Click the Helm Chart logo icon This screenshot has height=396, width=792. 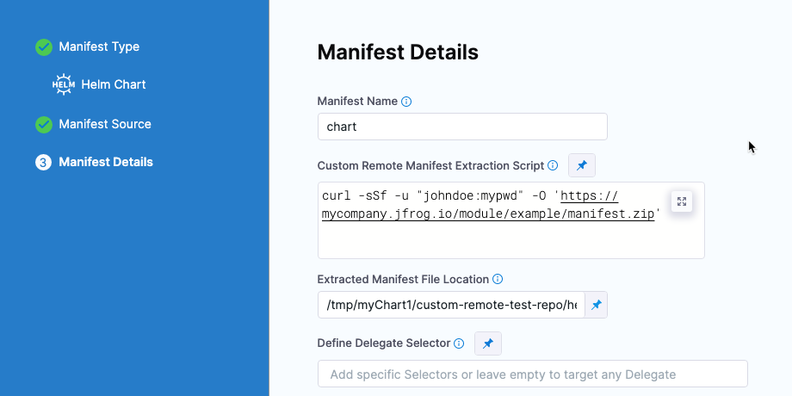[63, 84]
